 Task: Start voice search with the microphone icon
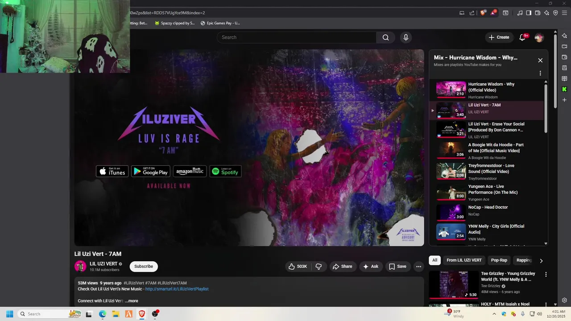[405, 37]
